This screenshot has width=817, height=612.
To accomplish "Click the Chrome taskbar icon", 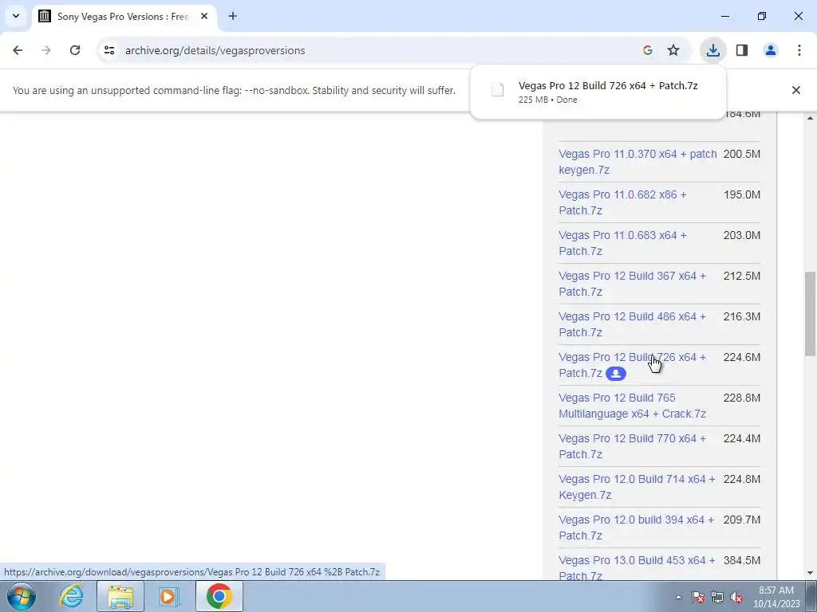I will coord(219,596).
